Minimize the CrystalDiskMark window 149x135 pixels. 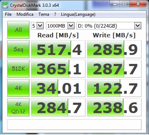click(x=115, y=4)
